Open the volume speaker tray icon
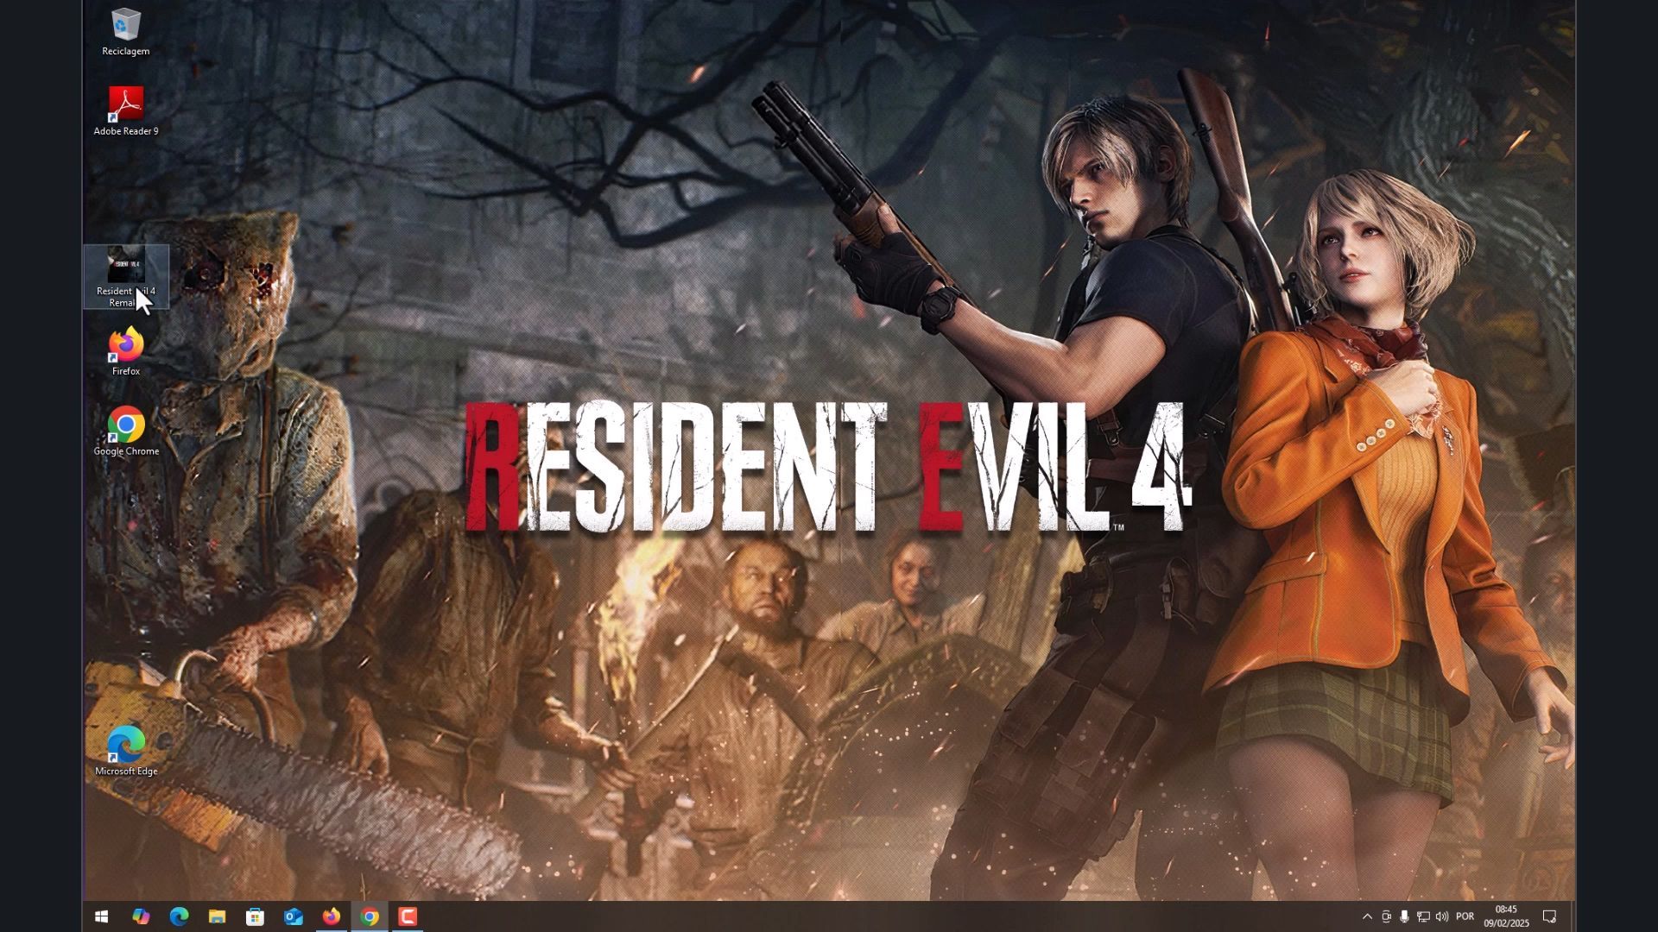The width and height of the screenshot is (1658, 932). click(x=1441, y=916)
